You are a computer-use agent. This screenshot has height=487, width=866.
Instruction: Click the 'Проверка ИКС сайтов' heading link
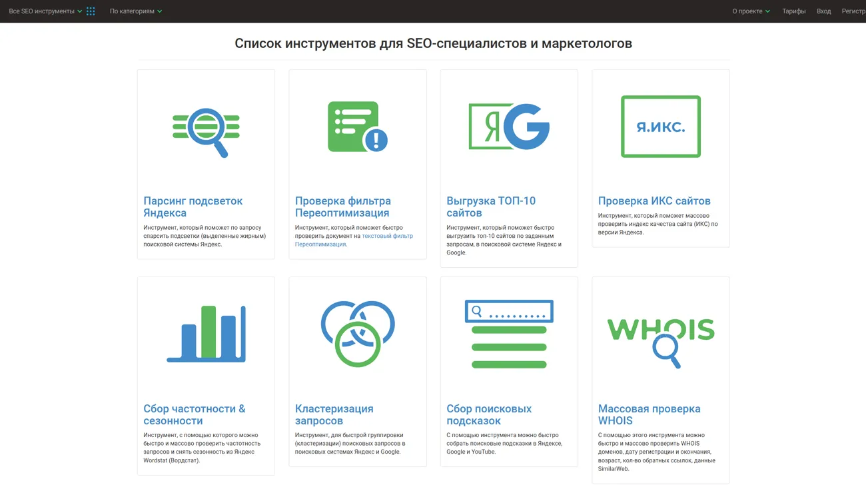[653, 201]
